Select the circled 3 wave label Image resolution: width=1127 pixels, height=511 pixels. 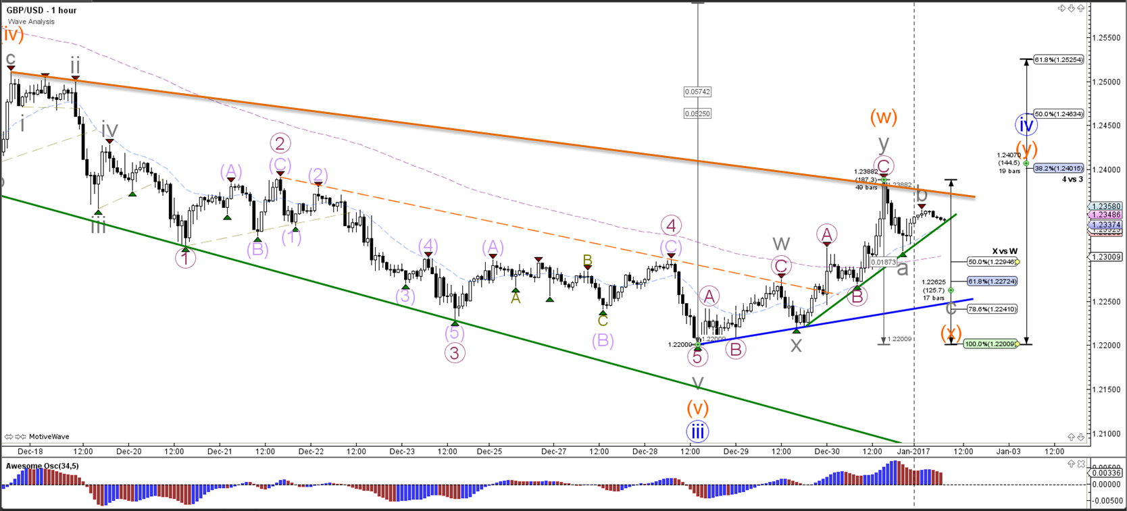coord(455,353)
